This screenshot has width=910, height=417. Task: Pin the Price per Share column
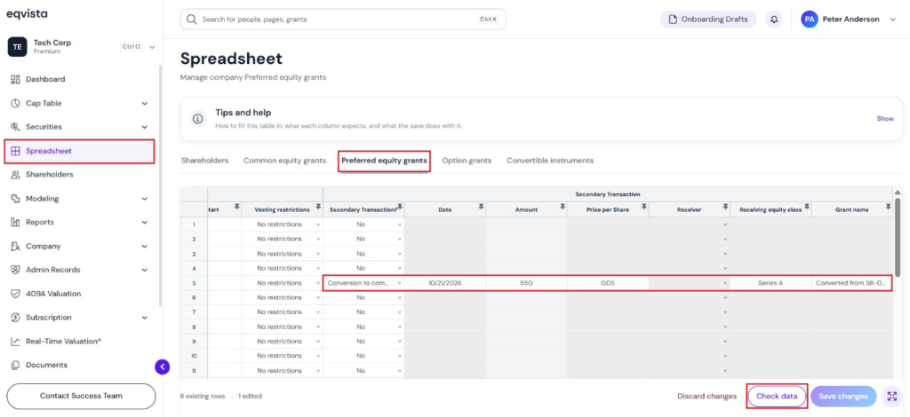[644, 207]
